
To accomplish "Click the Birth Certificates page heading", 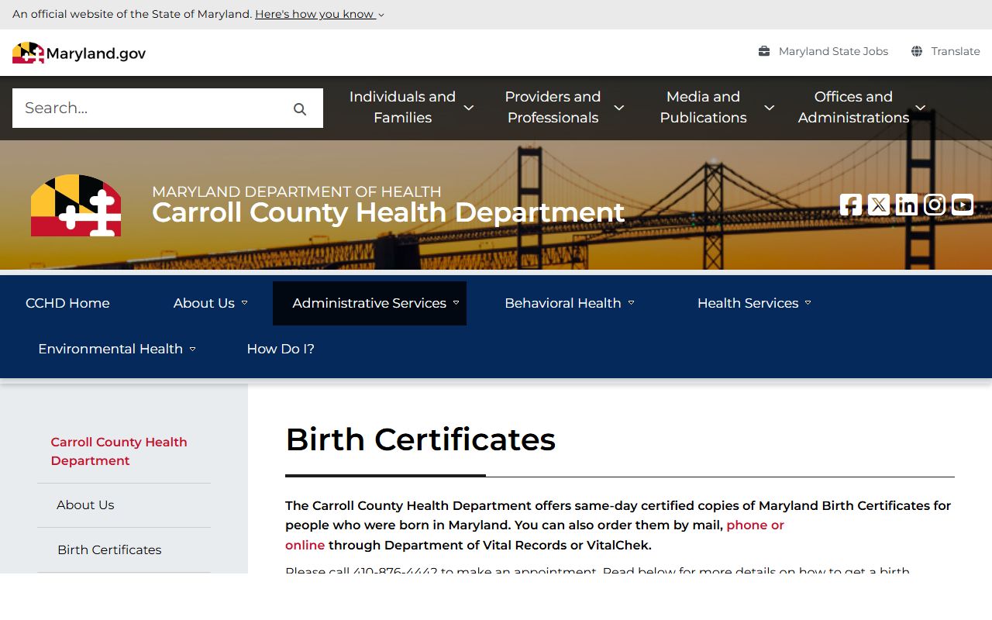I will click(421, 440).
